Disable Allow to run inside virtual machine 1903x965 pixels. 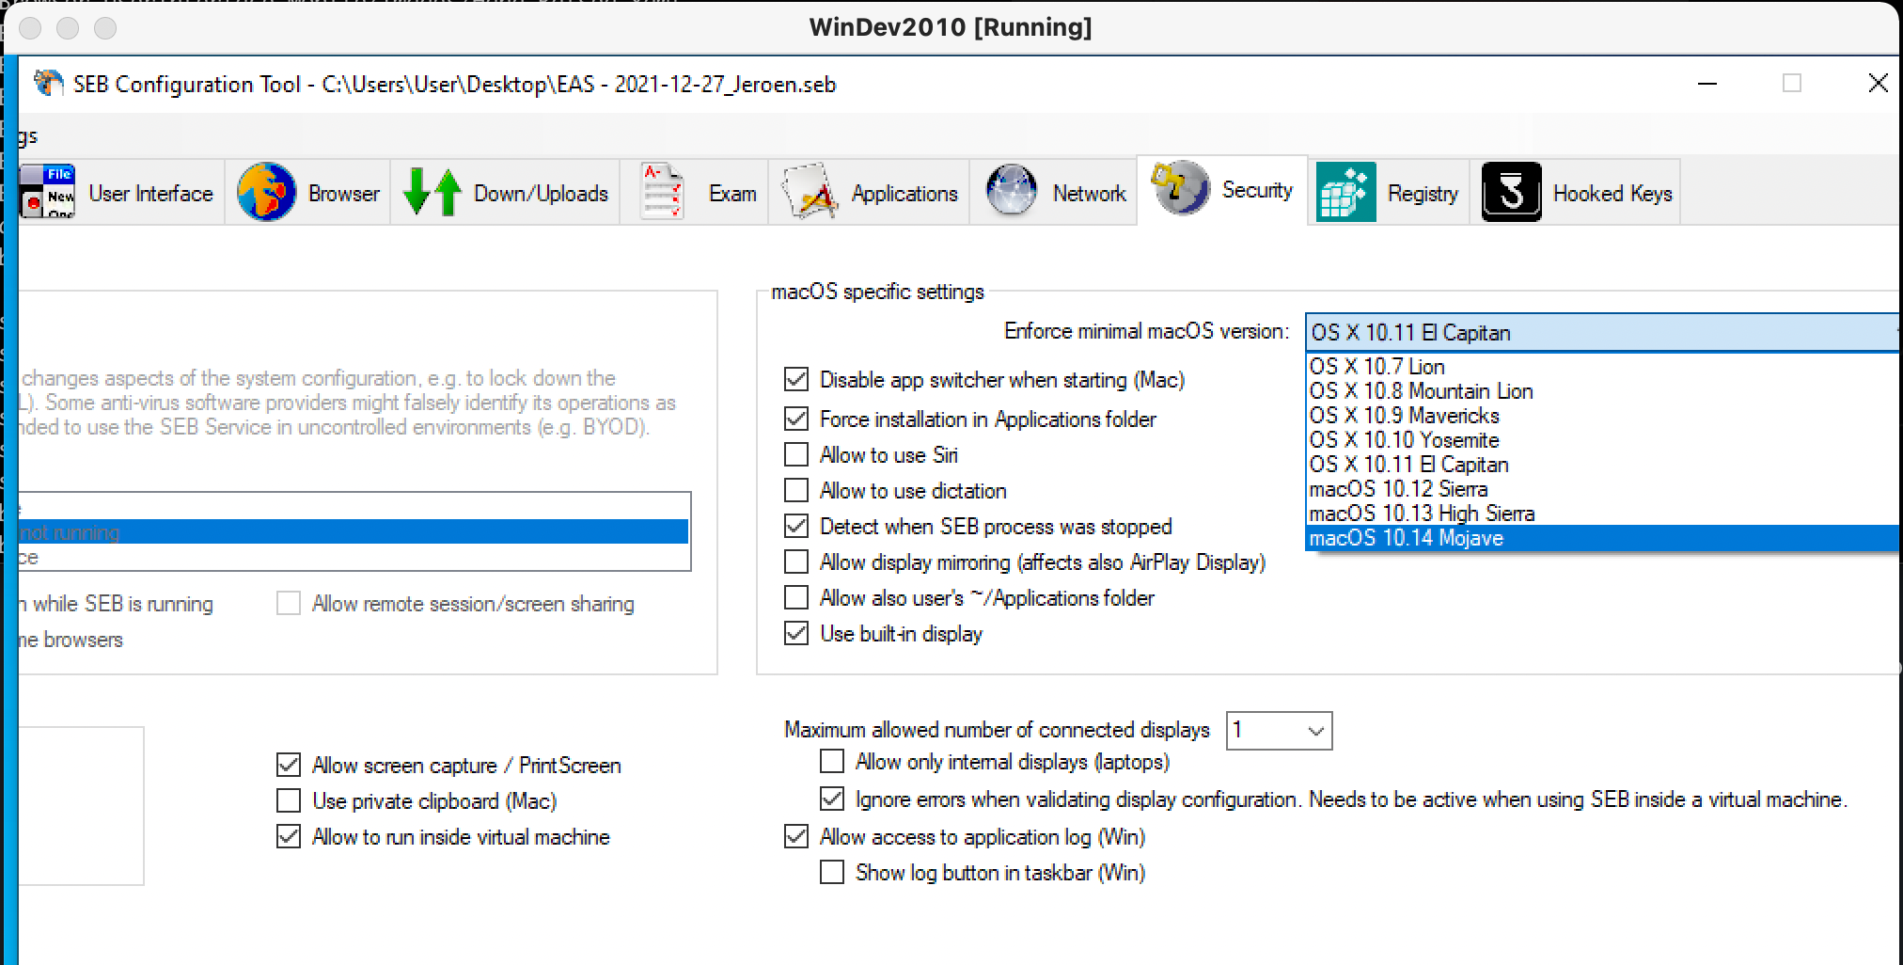click(x=288, y=837)
